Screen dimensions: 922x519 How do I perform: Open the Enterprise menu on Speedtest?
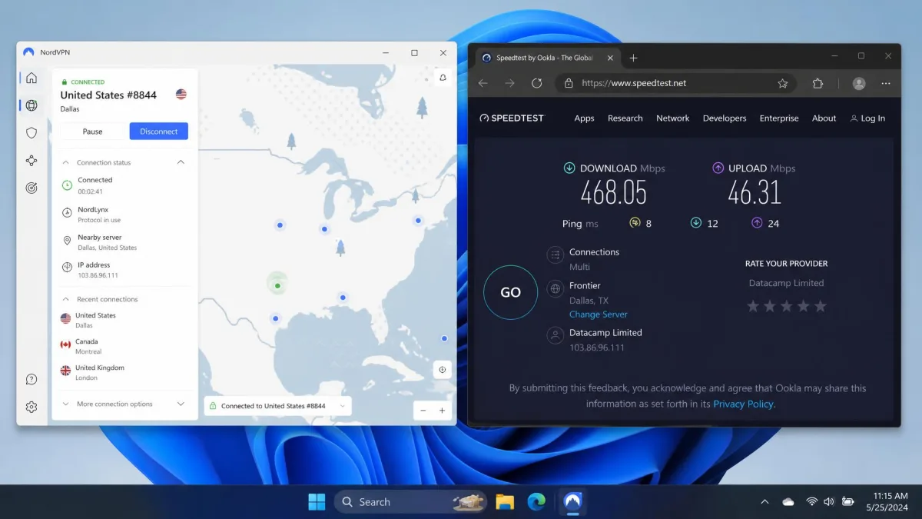pyautogui.click(x=779, y=118)
